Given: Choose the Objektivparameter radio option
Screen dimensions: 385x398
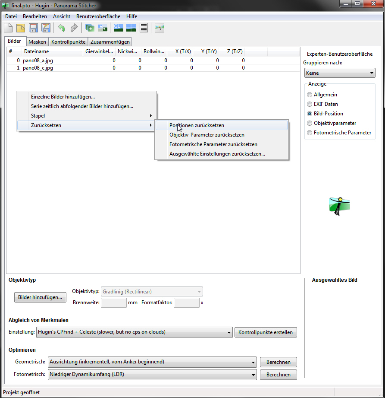Looking at the screenshot, I should (x=309, y=123).
